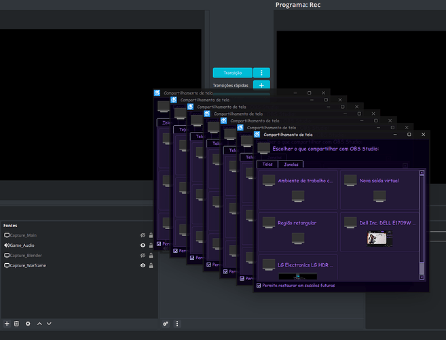This screenshot has width=446, height=340.
Task: Click the Transição button
Action: 232,73
